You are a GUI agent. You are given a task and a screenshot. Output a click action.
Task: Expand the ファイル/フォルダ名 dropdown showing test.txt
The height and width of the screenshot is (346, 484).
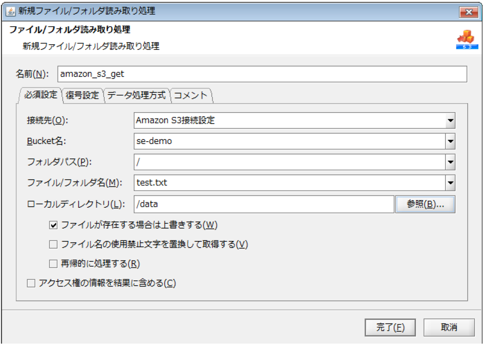pos(450,183)
